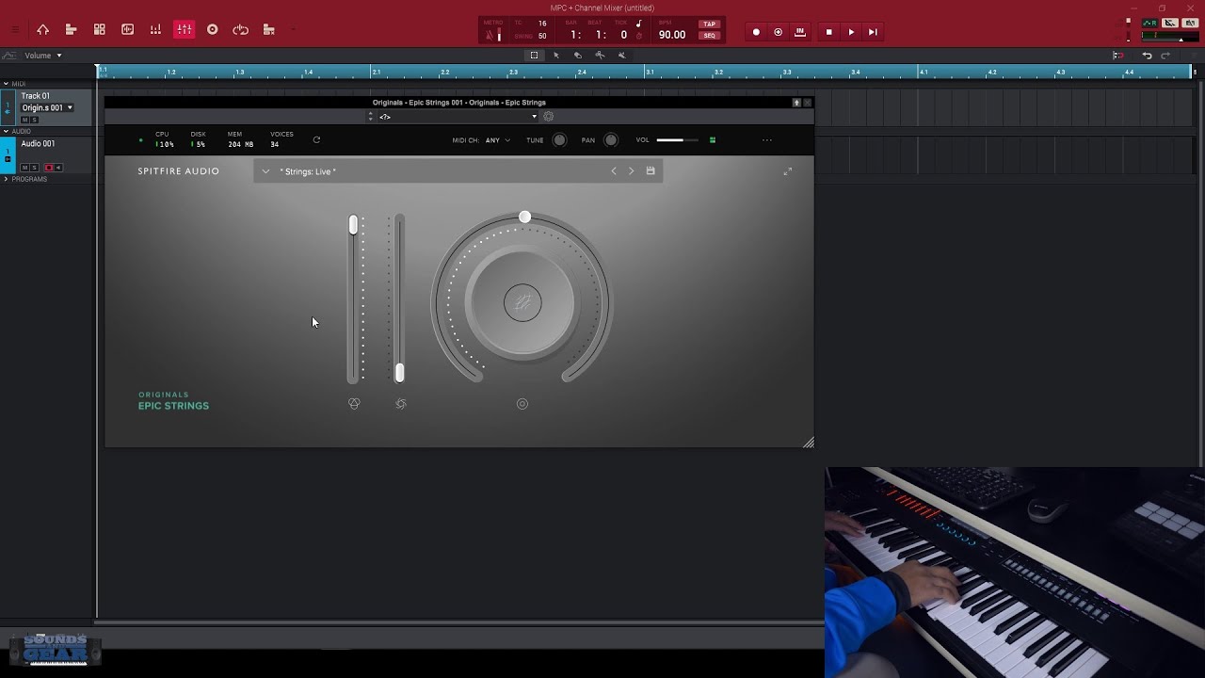The height and width of the screenshot is (678, 1205).
Task: Go to the previous Spitfire preset
Action: click(614, 171)
